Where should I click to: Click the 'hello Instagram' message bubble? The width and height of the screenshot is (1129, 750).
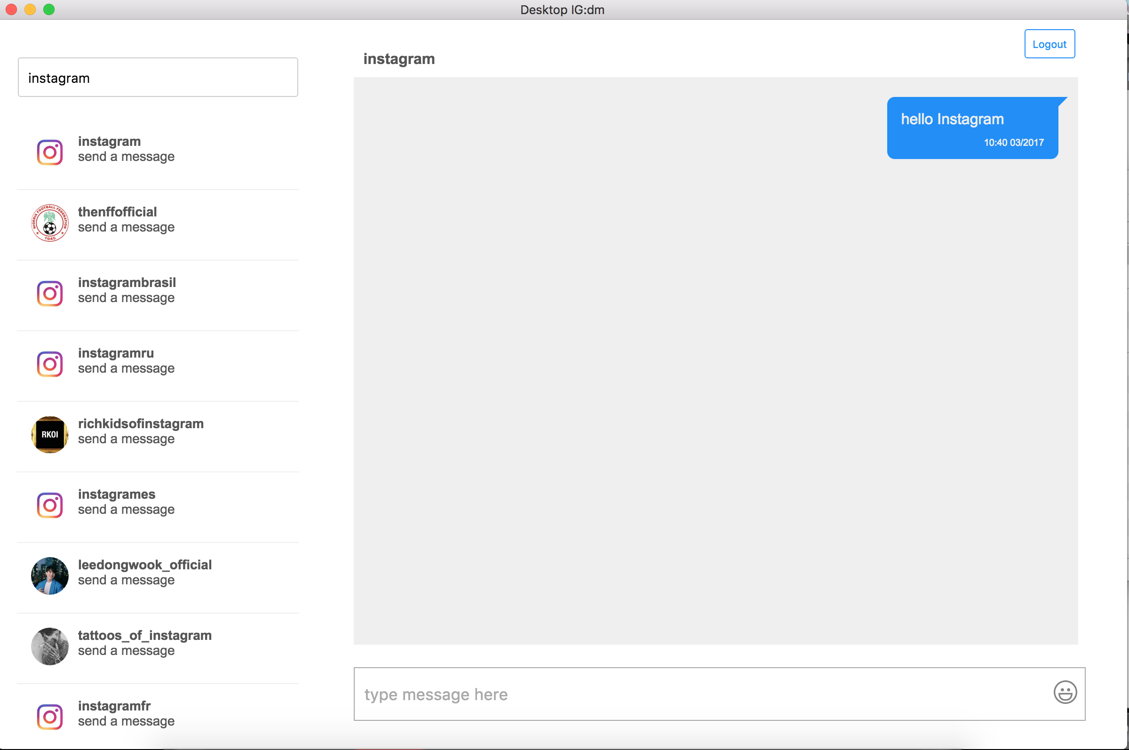pyautogui.click(x=972, y=128)
